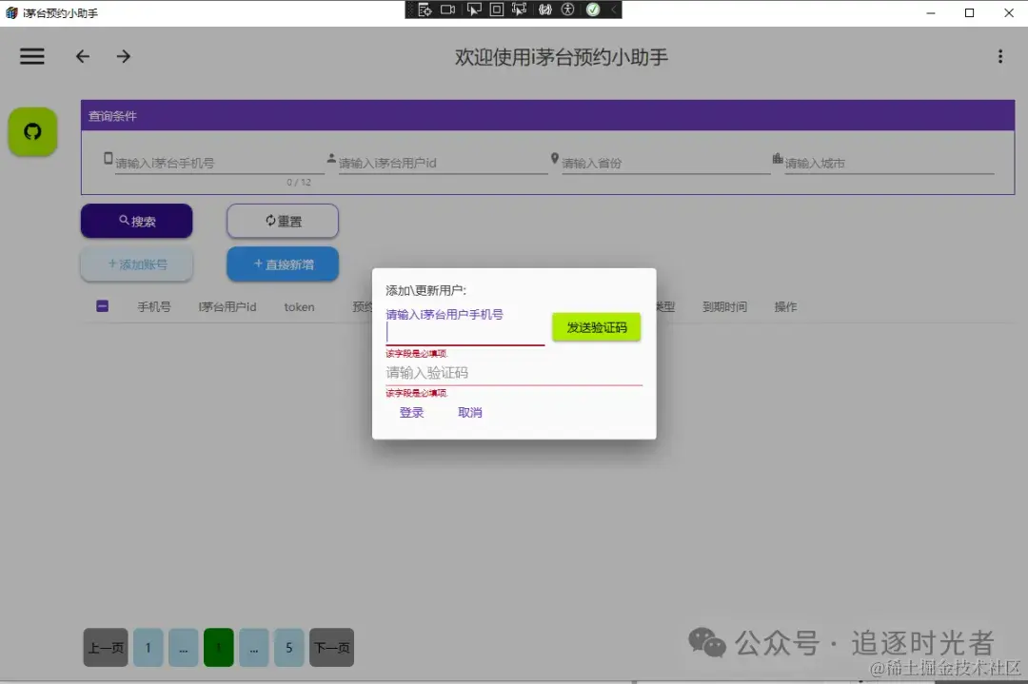The image size is (1028, 684).
Task: Open the hamburger menu
Action: [x=31, y=55]
